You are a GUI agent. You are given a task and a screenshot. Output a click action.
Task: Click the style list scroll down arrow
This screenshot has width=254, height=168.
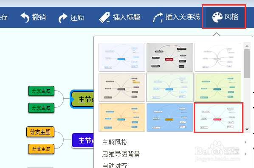[247, 129]
